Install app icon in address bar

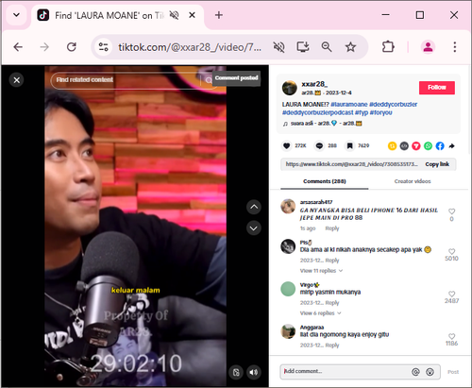tap(303, 47)
